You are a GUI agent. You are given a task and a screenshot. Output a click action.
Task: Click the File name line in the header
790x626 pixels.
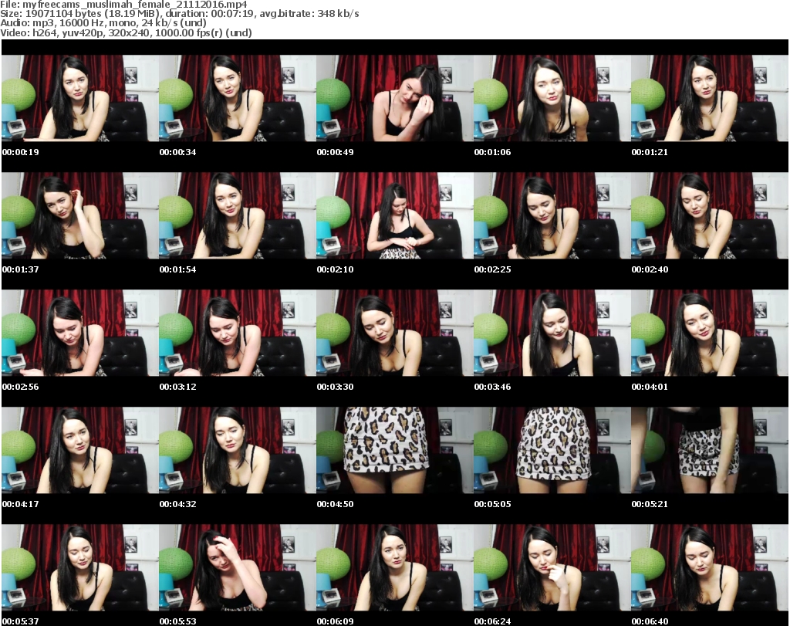coord(123,5)
